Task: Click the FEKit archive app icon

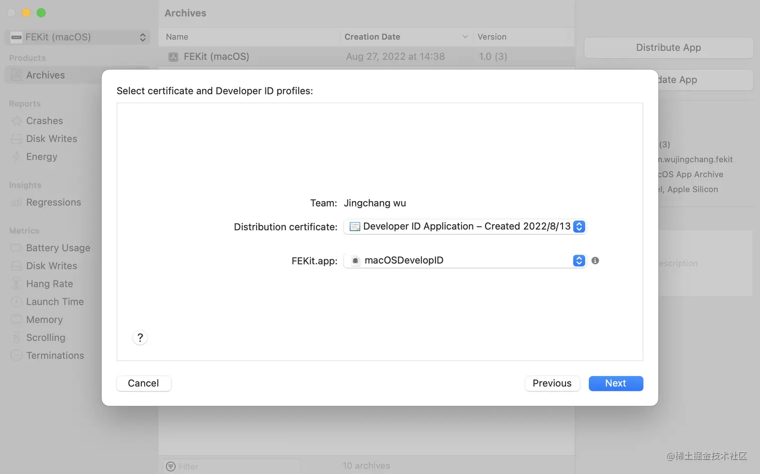Action: pyautogui.click(x=173, y=57)
